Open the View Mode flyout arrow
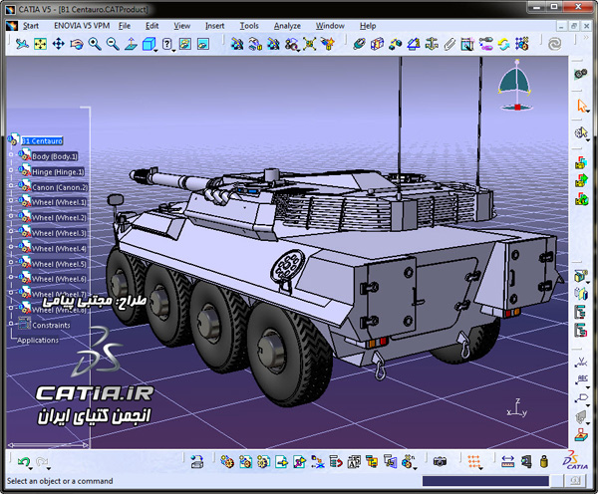598x494 pixels. [x=173, y=51]
